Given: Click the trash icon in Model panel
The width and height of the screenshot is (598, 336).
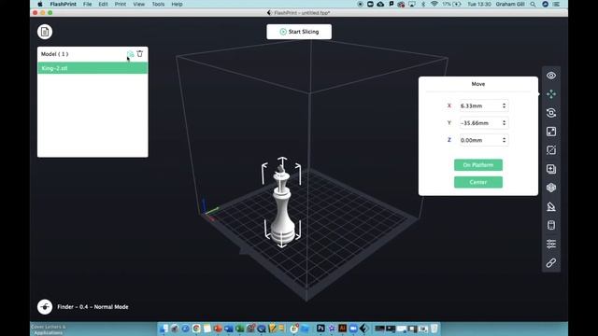Looking at the screenshot, I should (x=140, y=54).
